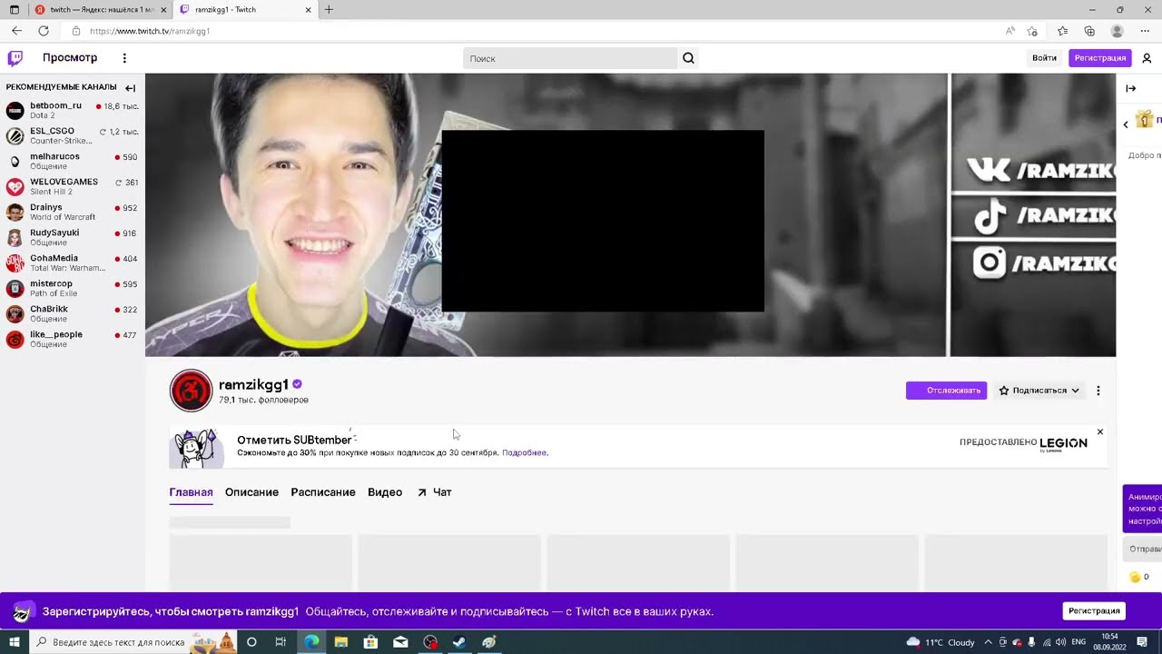
Task: Reload the page
Action: click(44, 31)
